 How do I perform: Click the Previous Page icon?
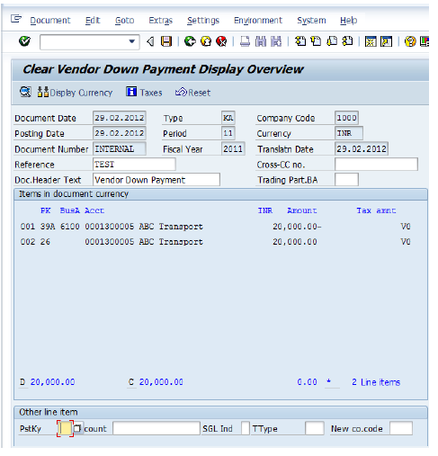(316, 41)
